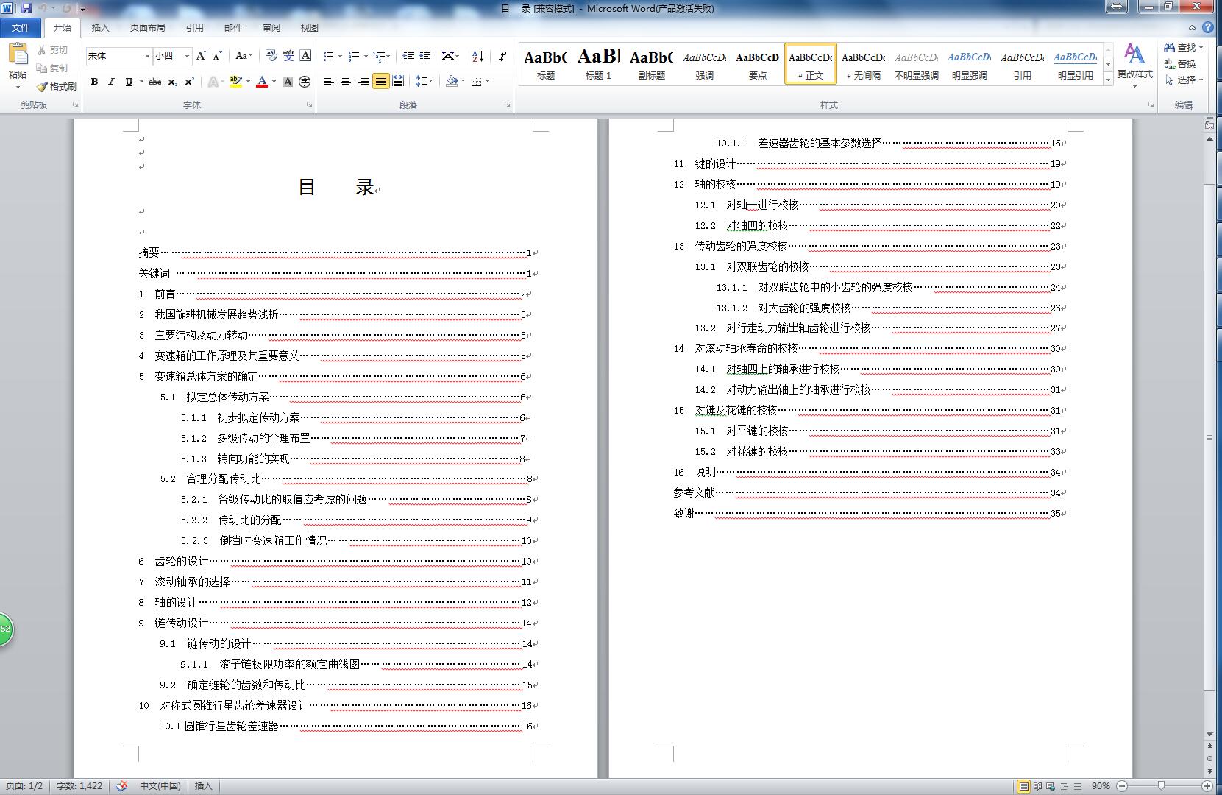Apply Heading 1 (标题 1) style
Viewport: 1222px width, 795px height.
pos(598,64)
